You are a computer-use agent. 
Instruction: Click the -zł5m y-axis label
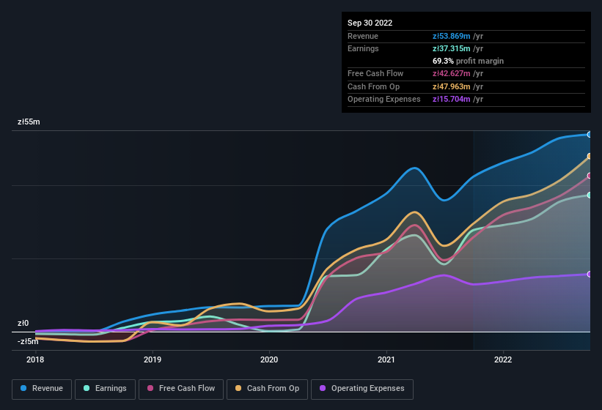pos(28,341)
